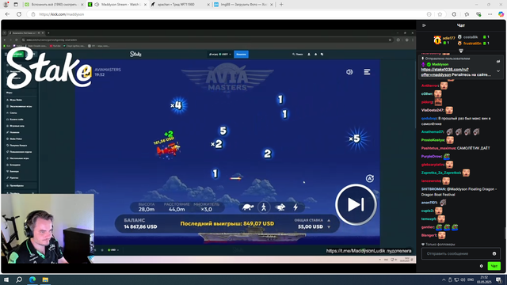Click the 55,00 USD bet amount
This screenshot has width=507, height=285.
coord(311,227)
